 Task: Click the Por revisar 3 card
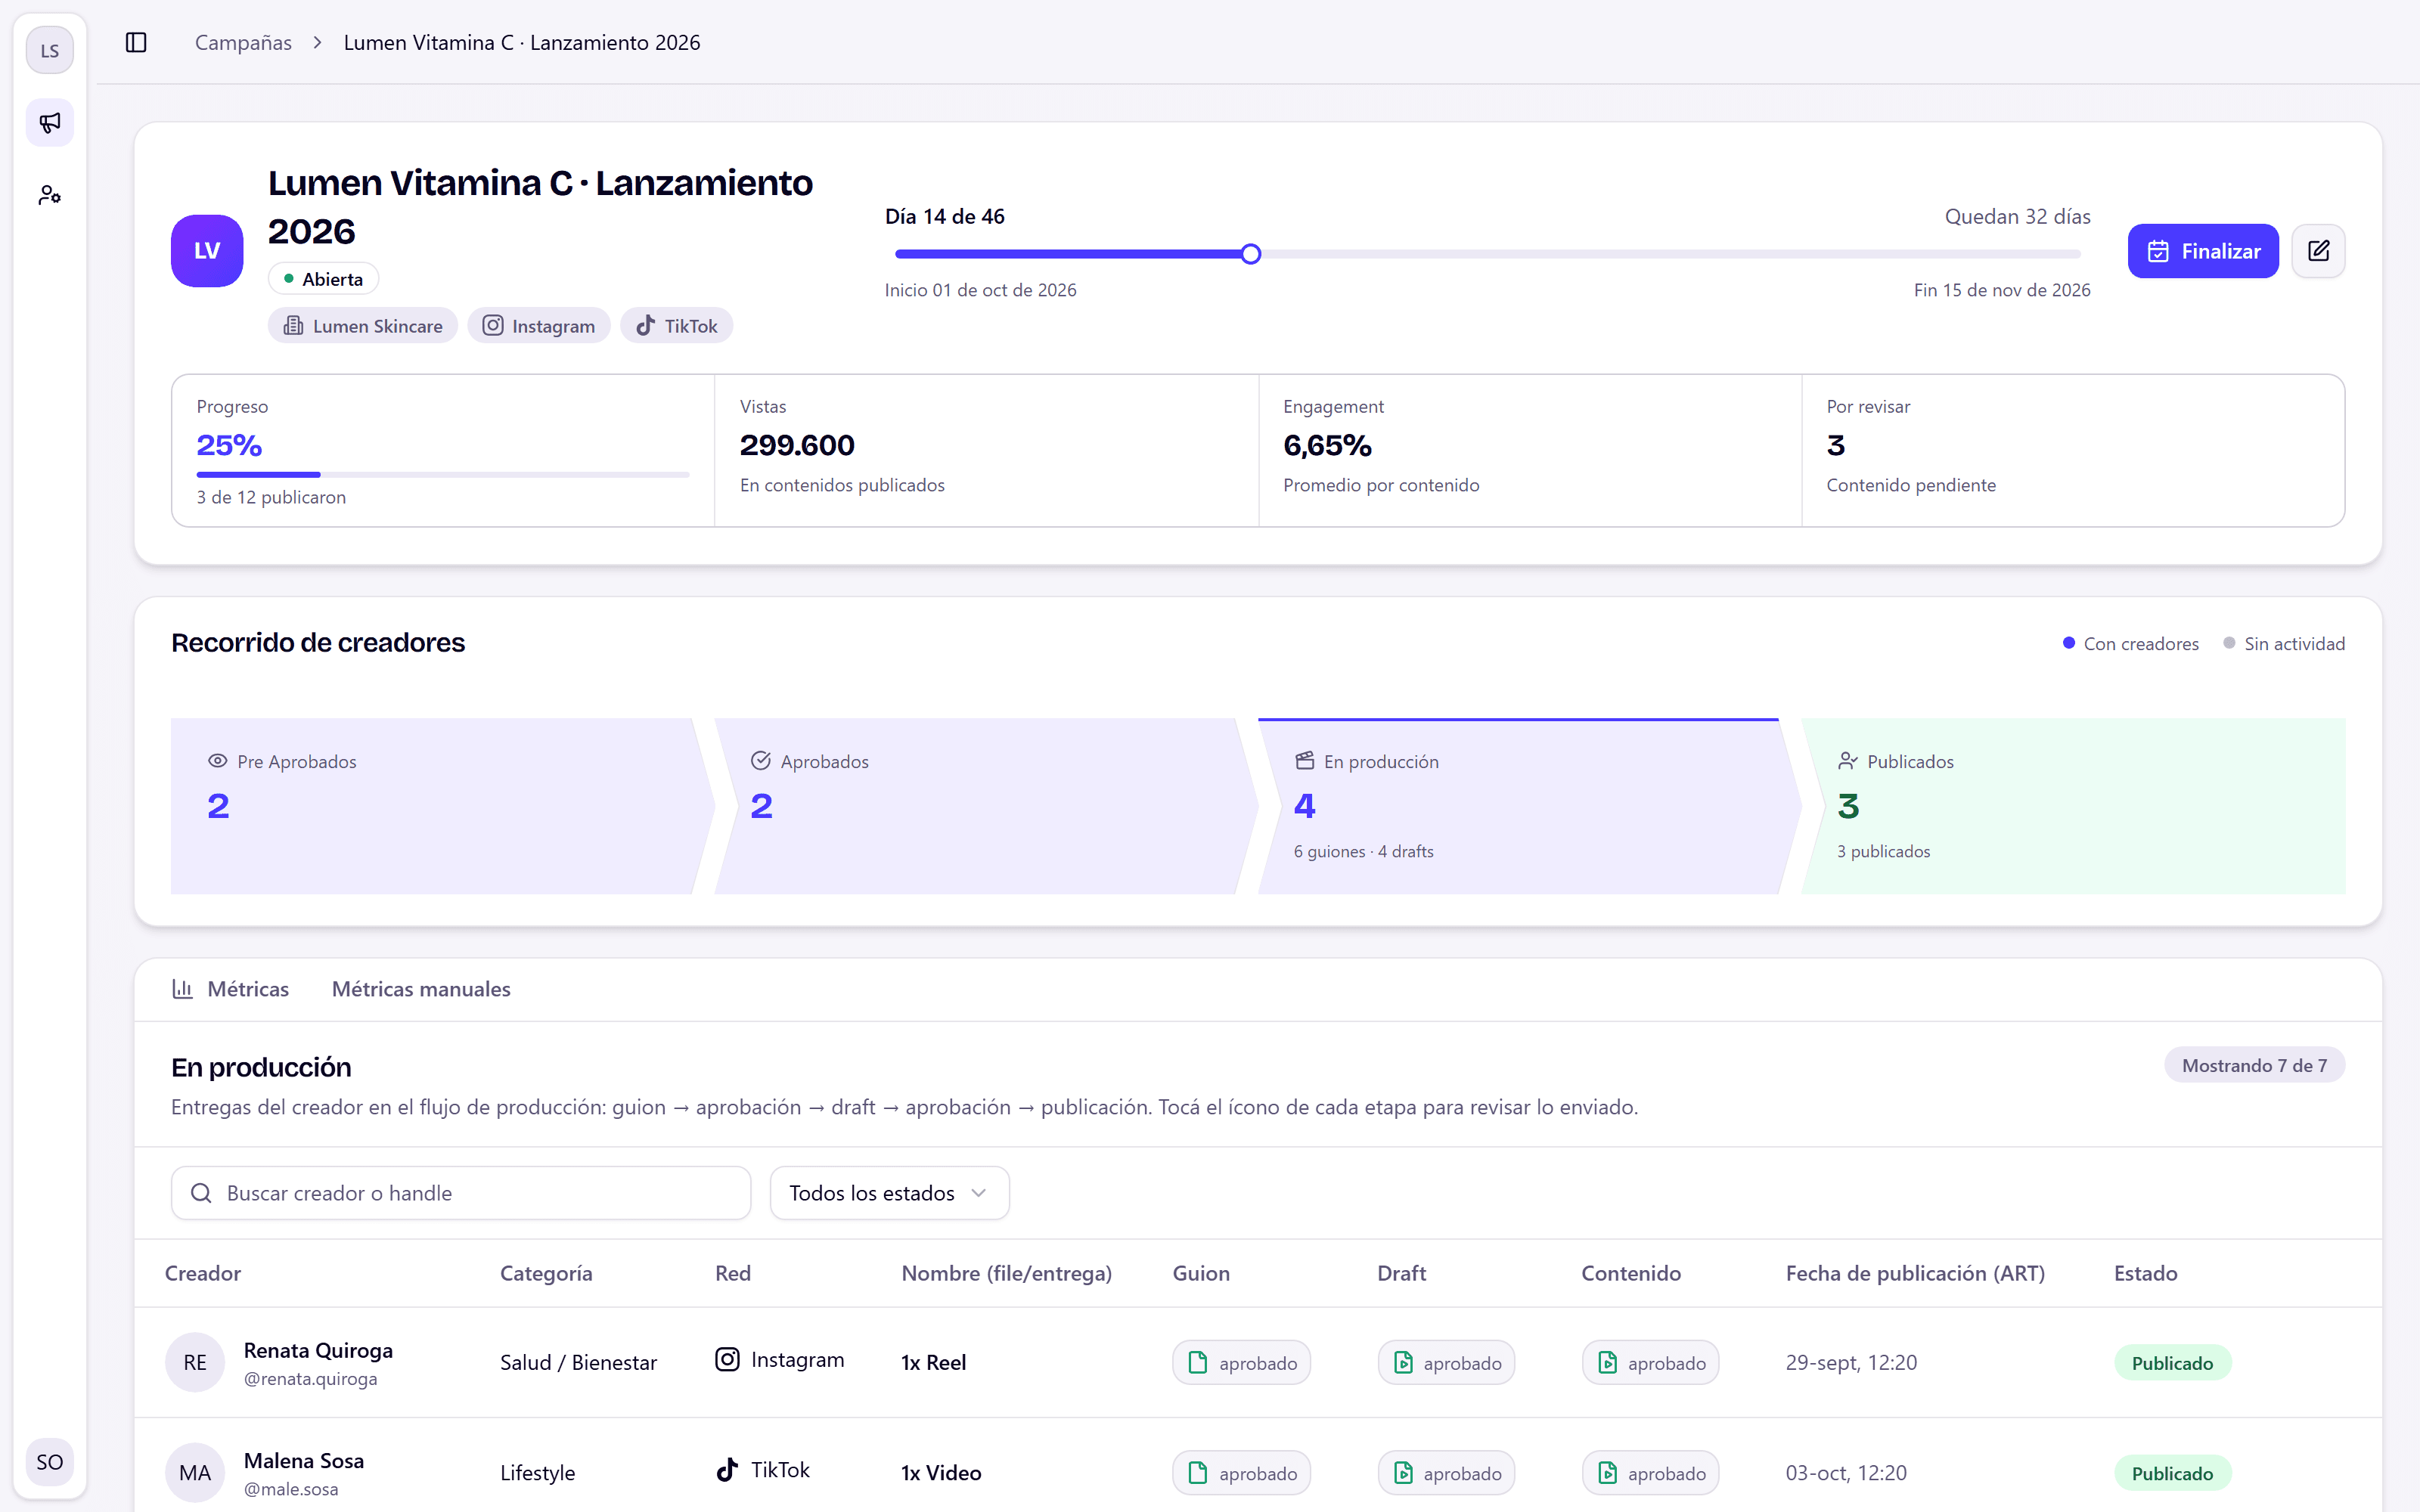2073,450
